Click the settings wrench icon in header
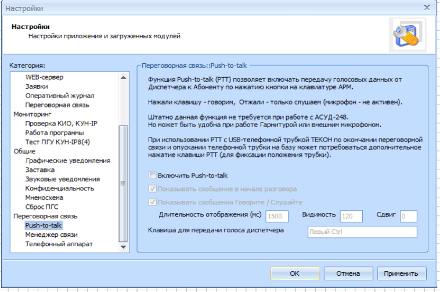 coord(404,31)
